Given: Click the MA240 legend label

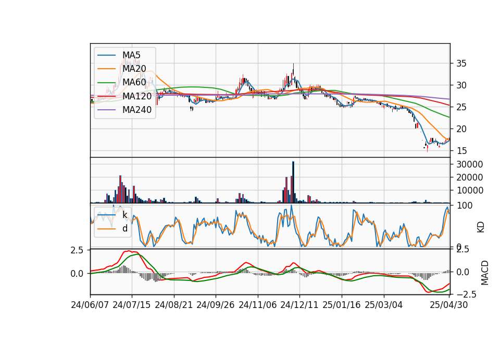Looking at the screenshot, I should (137, 110).
